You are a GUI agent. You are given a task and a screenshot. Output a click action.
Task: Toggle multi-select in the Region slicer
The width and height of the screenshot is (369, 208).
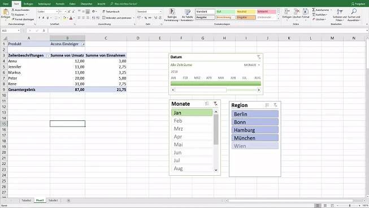(267, 105)
